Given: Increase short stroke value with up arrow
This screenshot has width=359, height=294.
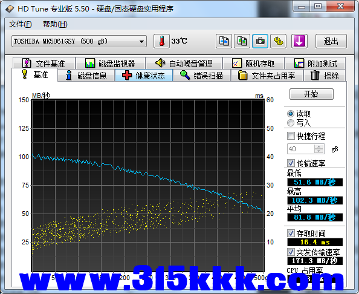Looking at the screenshot, I should 319,146.
